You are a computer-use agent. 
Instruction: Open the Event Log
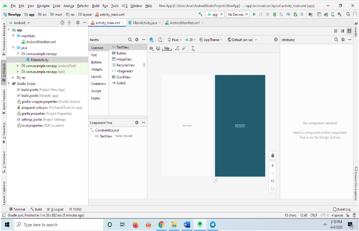pyautogui.click(x=341, y=209)
